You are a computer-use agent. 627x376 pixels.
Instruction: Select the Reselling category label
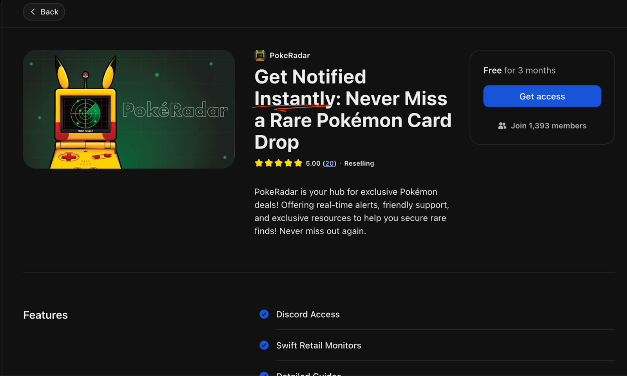coord(359,163)
